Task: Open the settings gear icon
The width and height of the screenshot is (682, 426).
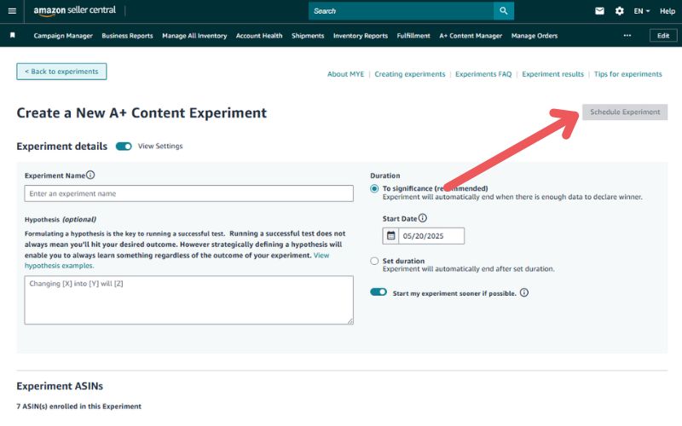Action: click(x=620, y=11)
